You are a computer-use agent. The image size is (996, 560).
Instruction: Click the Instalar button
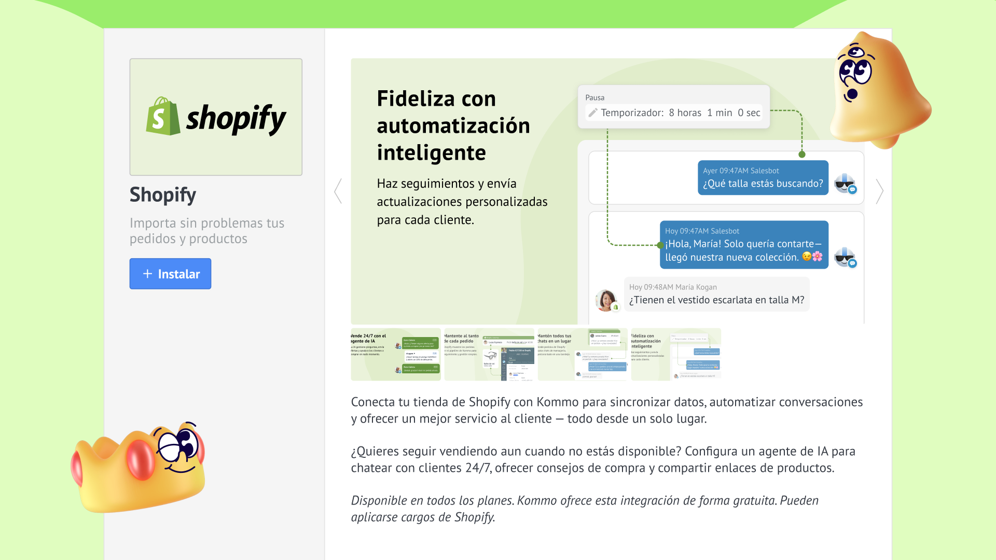(170, 274)
